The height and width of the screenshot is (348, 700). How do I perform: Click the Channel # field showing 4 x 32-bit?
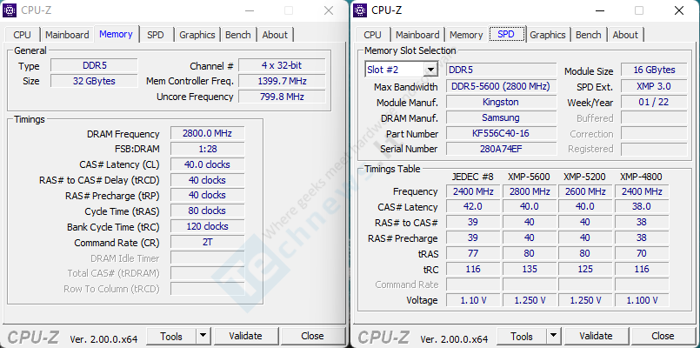[282, 65]
